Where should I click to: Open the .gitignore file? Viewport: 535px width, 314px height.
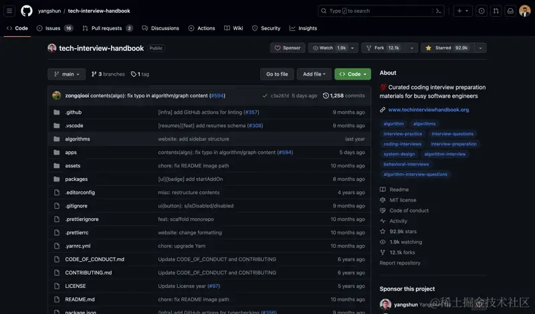[76, 206]
